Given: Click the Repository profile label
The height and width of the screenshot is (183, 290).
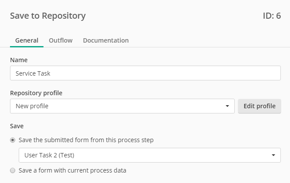Looking at the screenshot, I should [36, 93].
